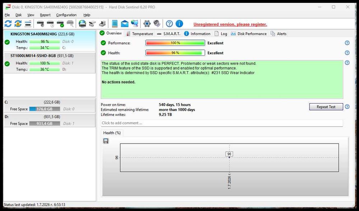This screenshot has height=211, width=359.
Task: Click the grey speaker sound icon
Action: (x=157, y=24)
